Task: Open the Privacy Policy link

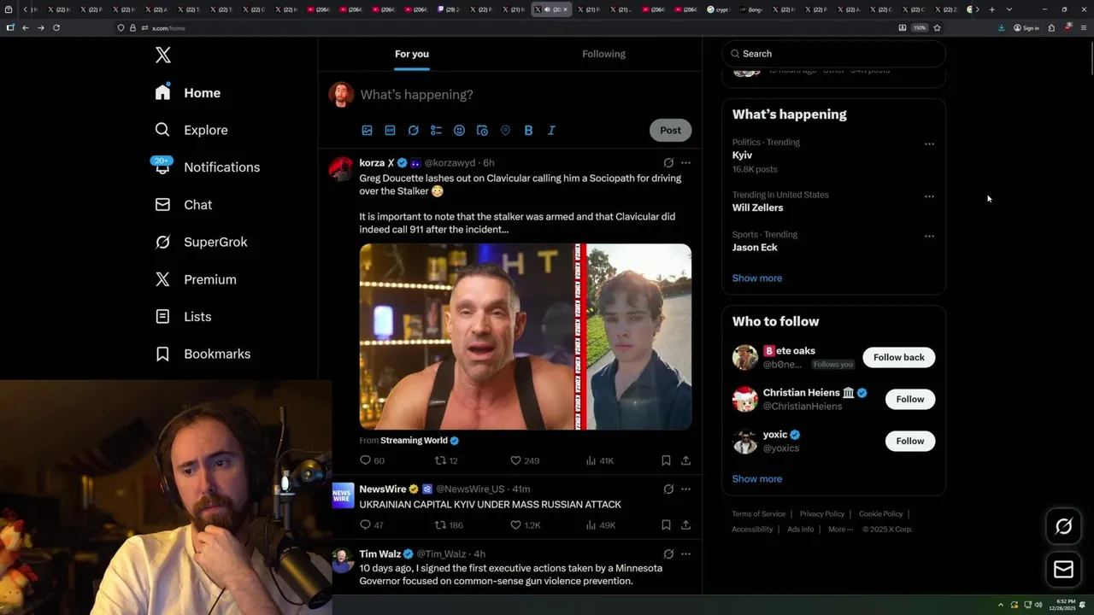Action: 821,514
